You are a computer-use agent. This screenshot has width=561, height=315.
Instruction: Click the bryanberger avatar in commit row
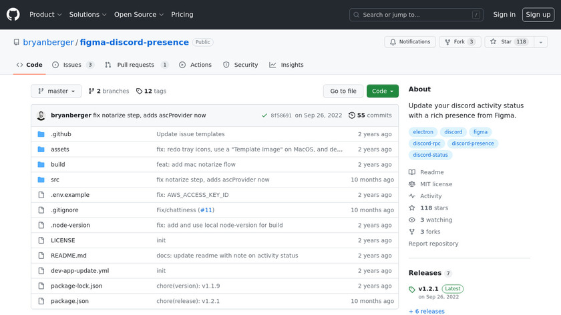click(41, 115)
